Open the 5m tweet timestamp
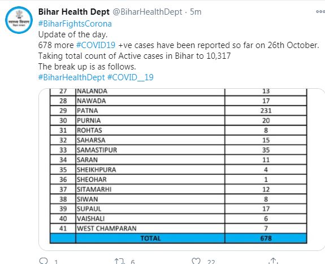325x264 pixels. pos(196,12)
